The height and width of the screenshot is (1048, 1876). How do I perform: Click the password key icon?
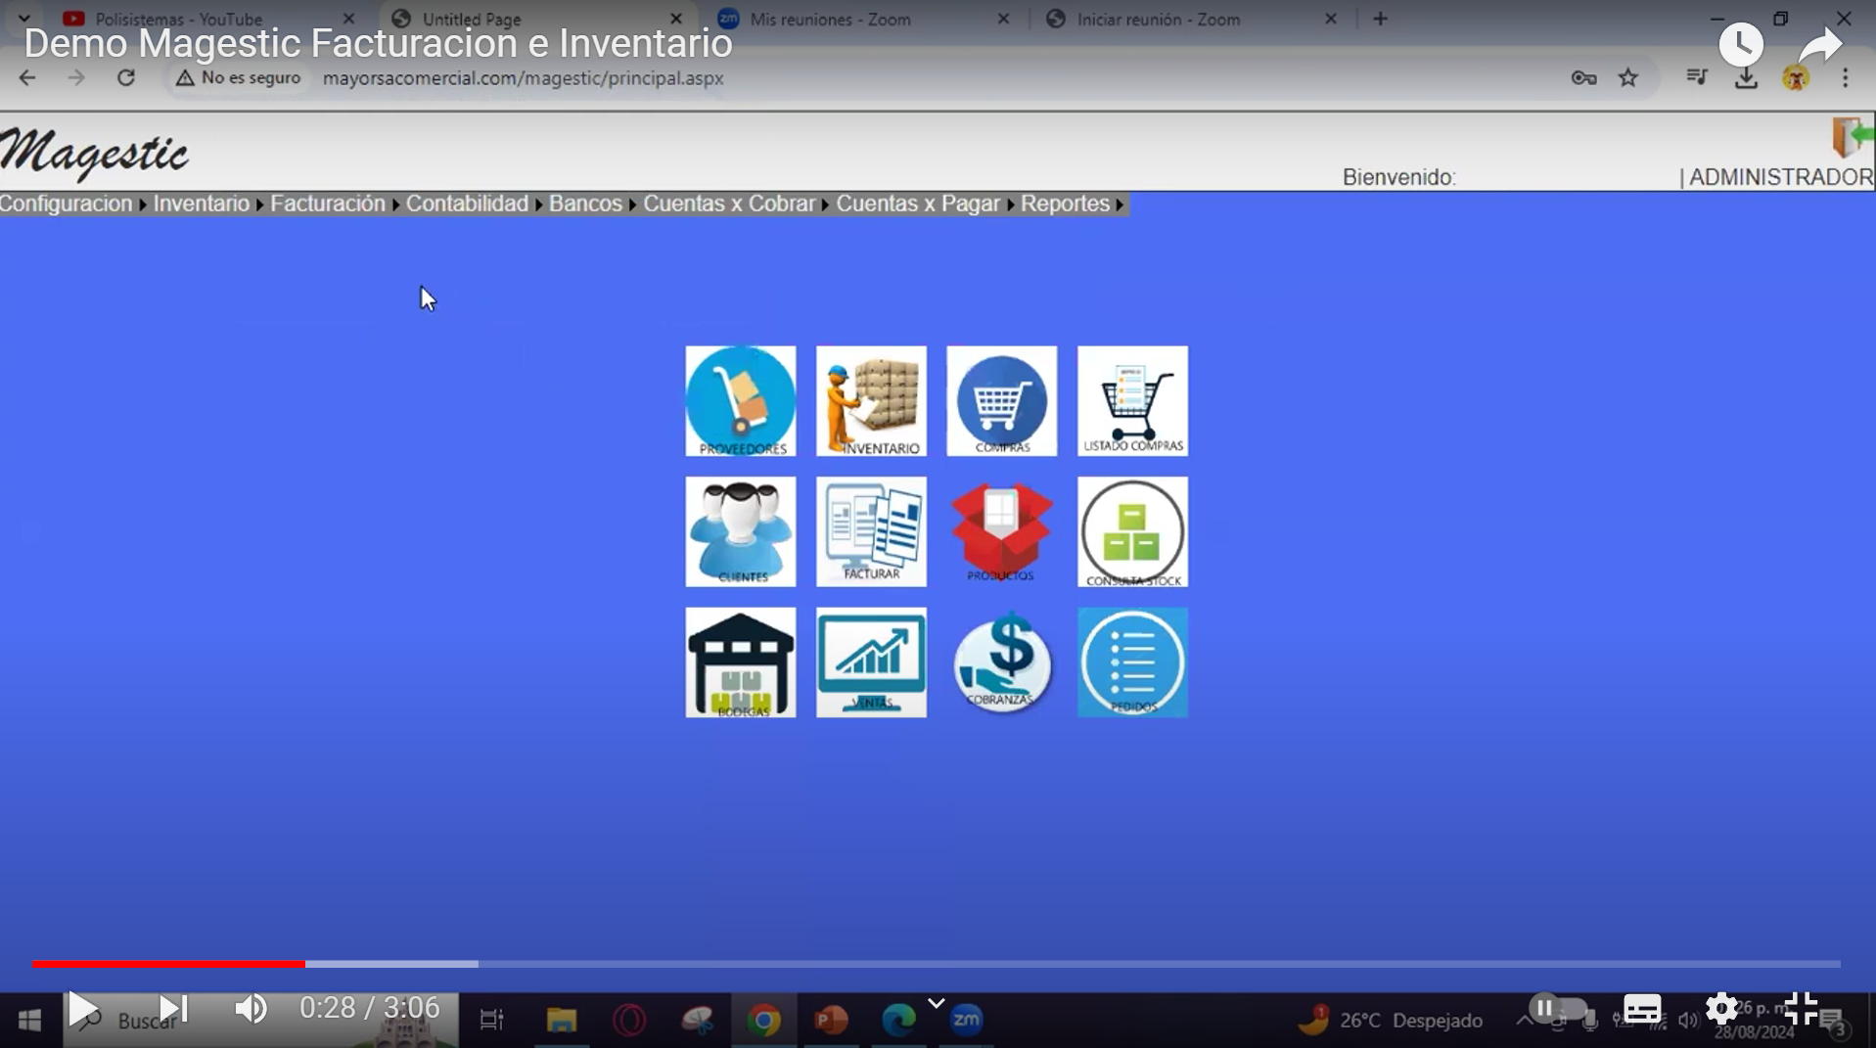click(x=1583, y=78)
